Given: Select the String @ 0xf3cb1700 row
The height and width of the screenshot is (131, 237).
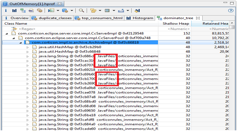Looking at the screenshot, I should coord(115,79).
